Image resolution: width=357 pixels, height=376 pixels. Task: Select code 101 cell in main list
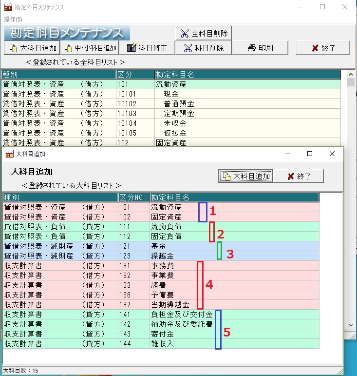tap(135, 84)
